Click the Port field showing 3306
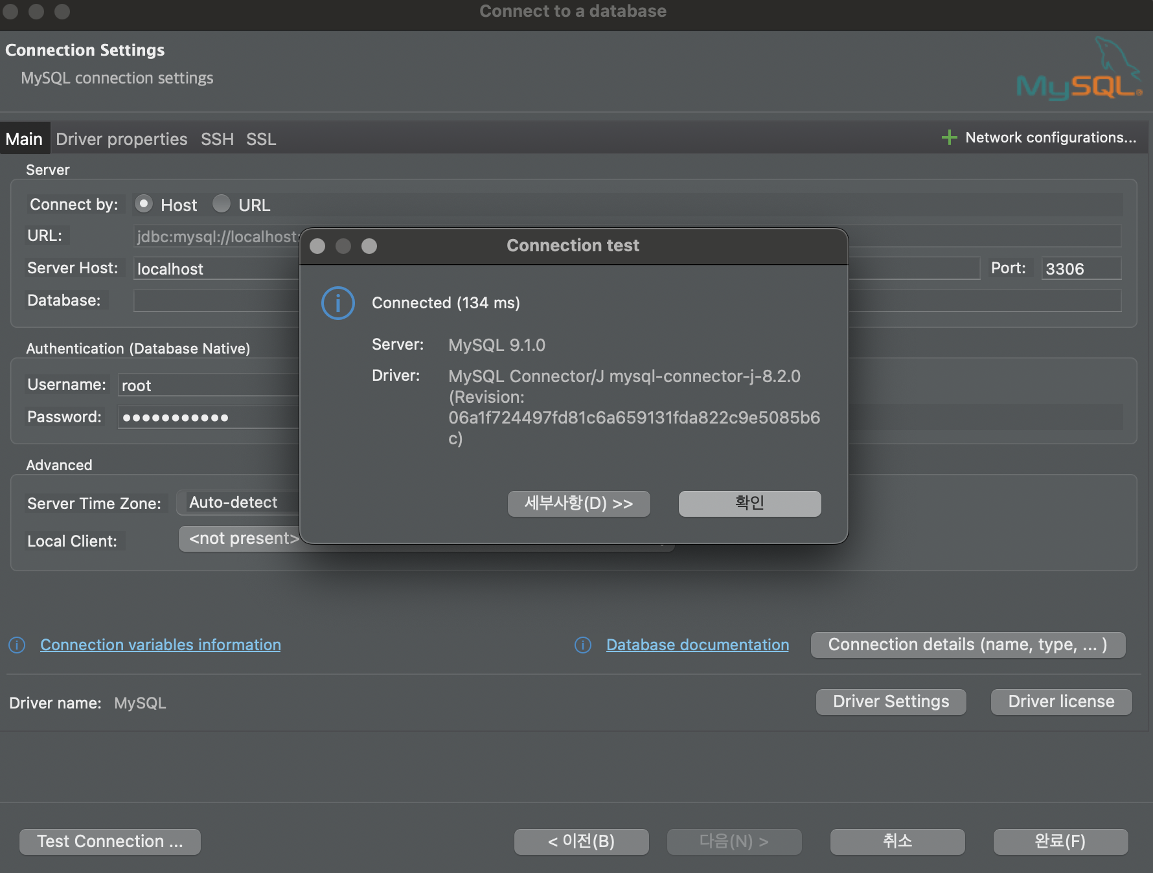Image resolution: width=1153 pixels, height=873 pixels. point(1081,269)
